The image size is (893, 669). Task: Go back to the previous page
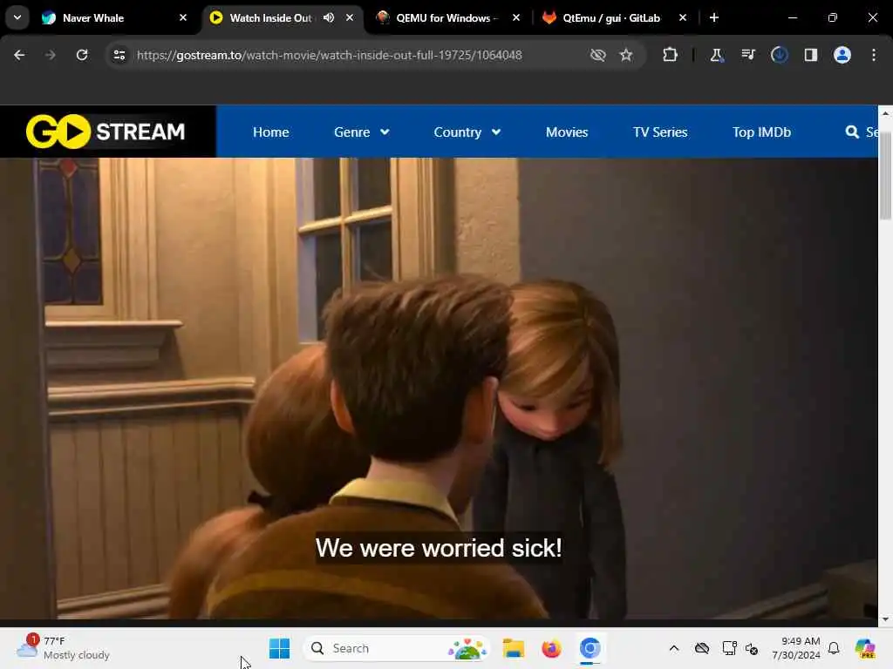pos(19,55)
